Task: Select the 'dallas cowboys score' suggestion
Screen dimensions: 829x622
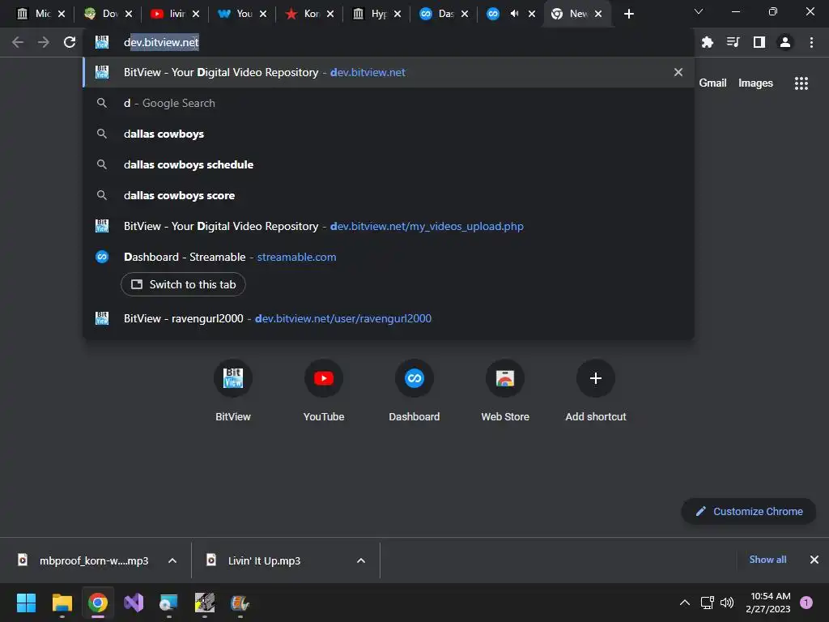Action: 389,195
